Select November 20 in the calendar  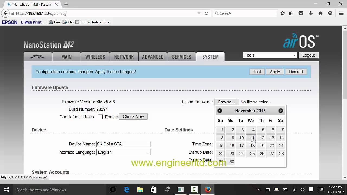[x=271, y=146]
